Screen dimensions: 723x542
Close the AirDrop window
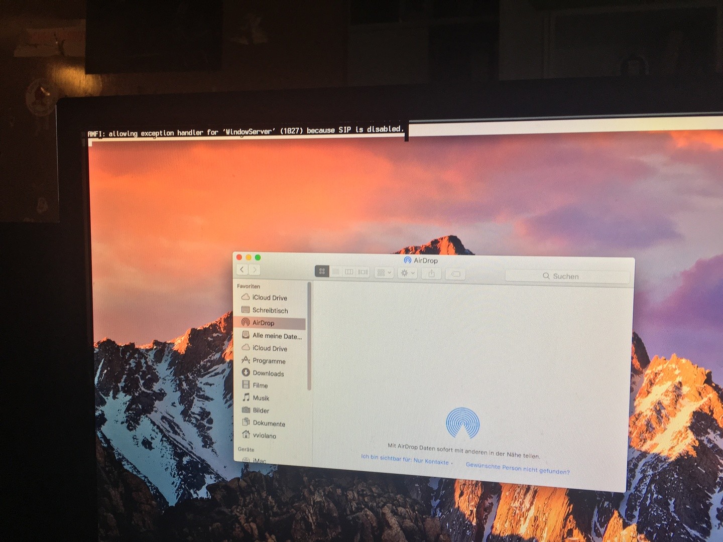pyautogui.click(x=239, y=257)
